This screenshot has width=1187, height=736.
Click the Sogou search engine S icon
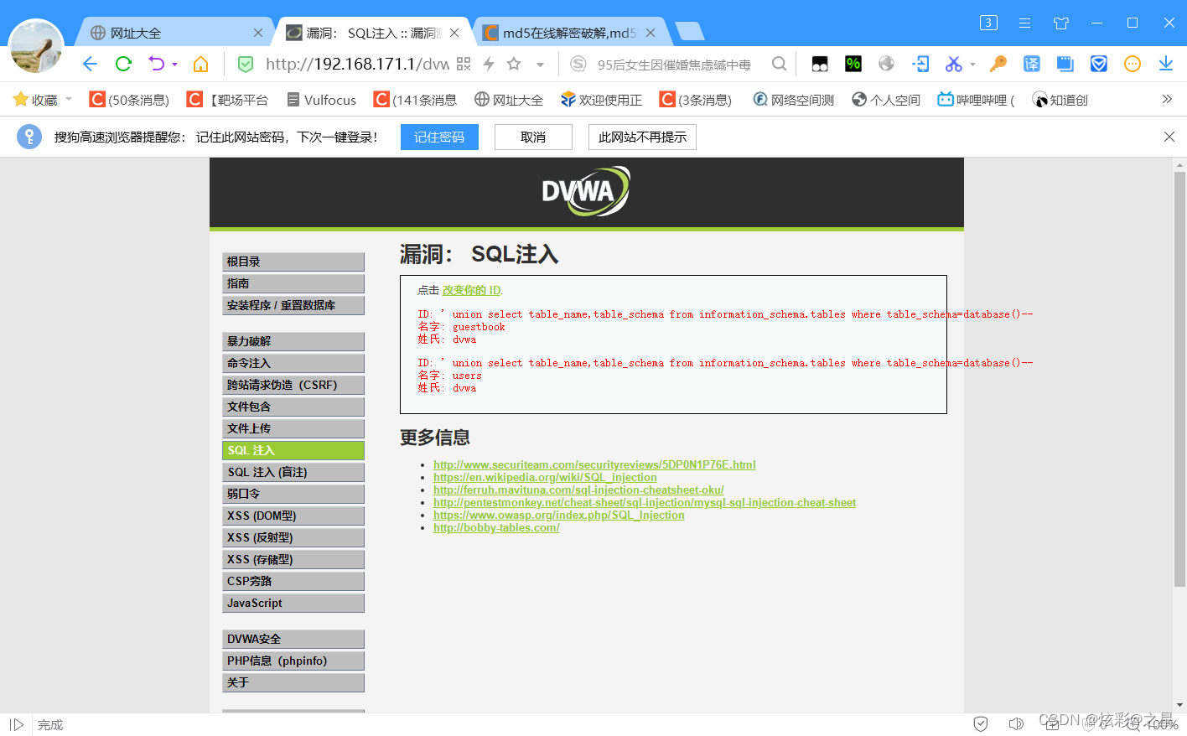(x=578, y=64)
